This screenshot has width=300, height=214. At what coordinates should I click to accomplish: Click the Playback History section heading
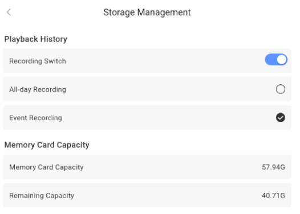[36, 39]
